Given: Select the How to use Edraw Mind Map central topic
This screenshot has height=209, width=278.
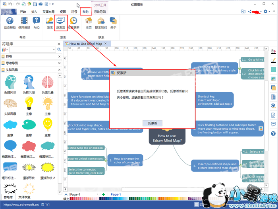Looking at the screenshot, I should 167,136.
